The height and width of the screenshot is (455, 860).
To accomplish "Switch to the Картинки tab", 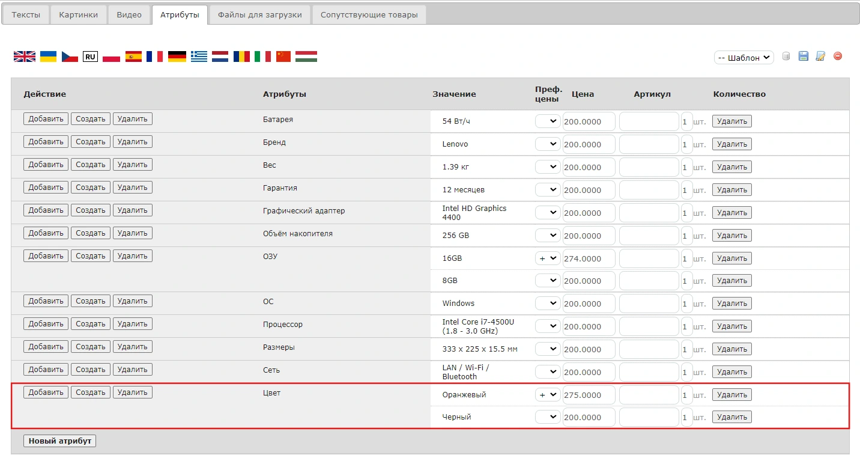I will [x=78, y=15].
